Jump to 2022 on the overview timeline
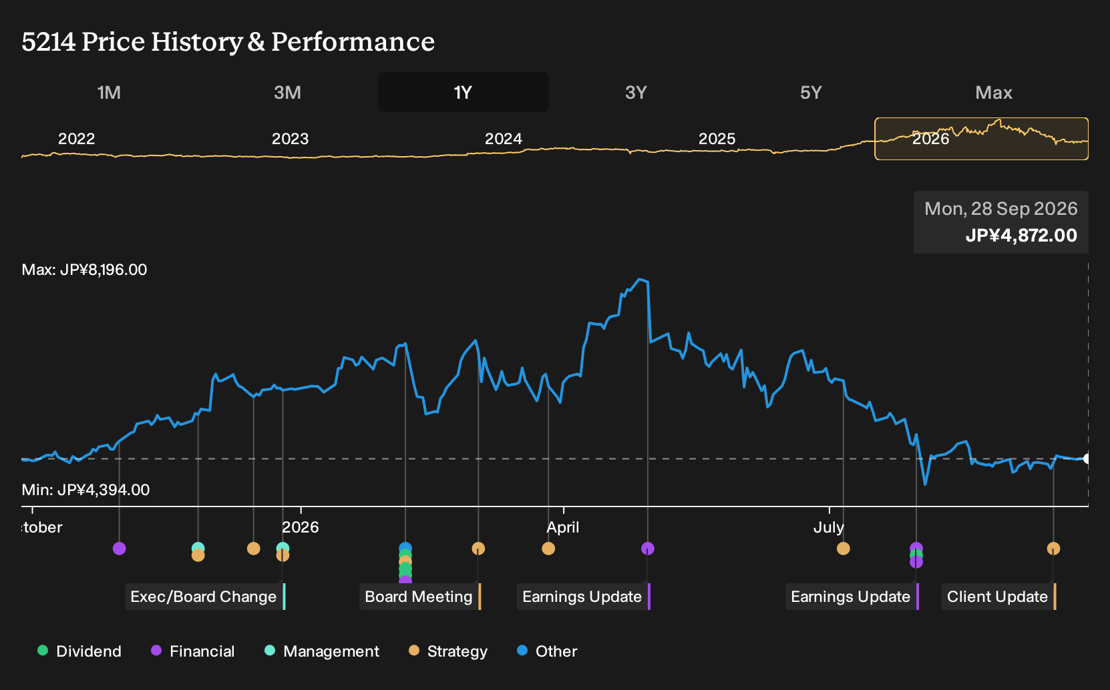This screenshot has height=690, width=1110. (x=77, y=139)
